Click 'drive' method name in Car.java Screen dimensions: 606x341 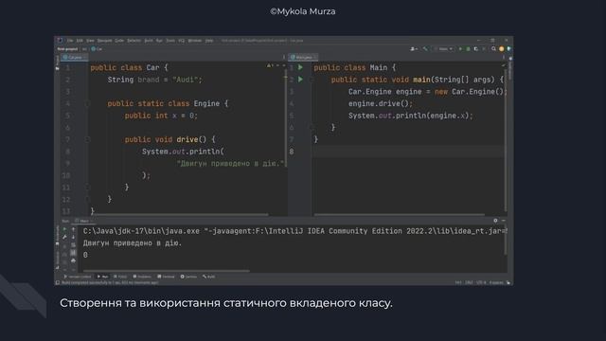coord(187,139)
